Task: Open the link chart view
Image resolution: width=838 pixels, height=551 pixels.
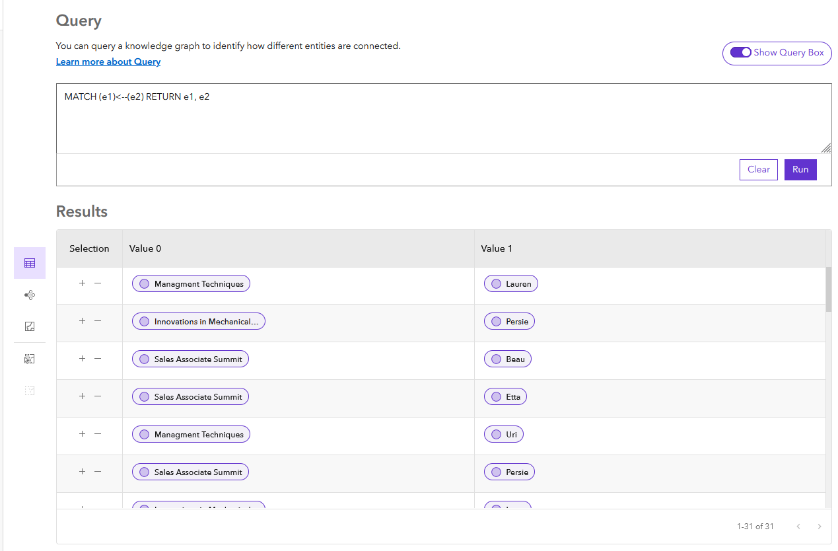Action: pyautogui.click(x=29, y=295)
